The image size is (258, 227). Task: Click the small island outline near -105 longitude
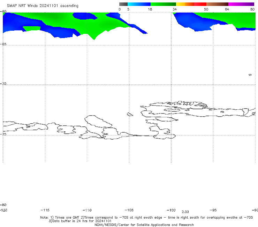(x=130, y=114)
